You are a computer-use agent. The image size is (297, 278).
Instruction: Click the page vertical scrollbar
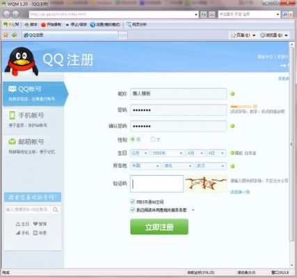tap(291, 144)
